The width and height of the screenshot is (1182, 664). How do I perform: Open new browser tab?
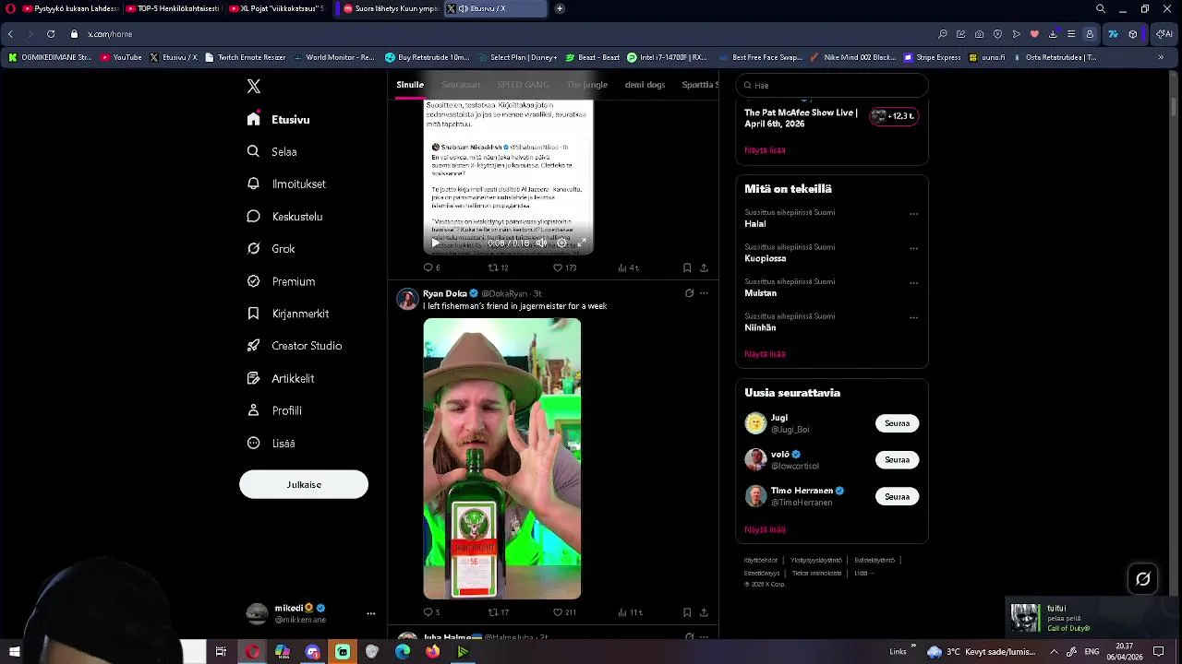(x=560, y=8)
